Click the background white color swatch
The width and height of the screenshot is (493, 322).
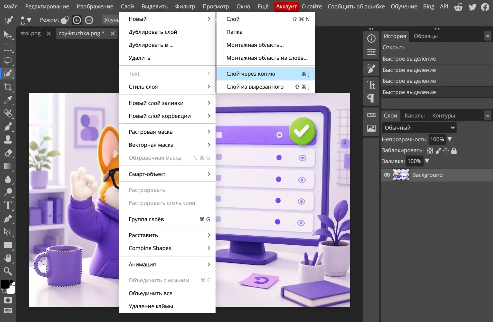[11, 290]
